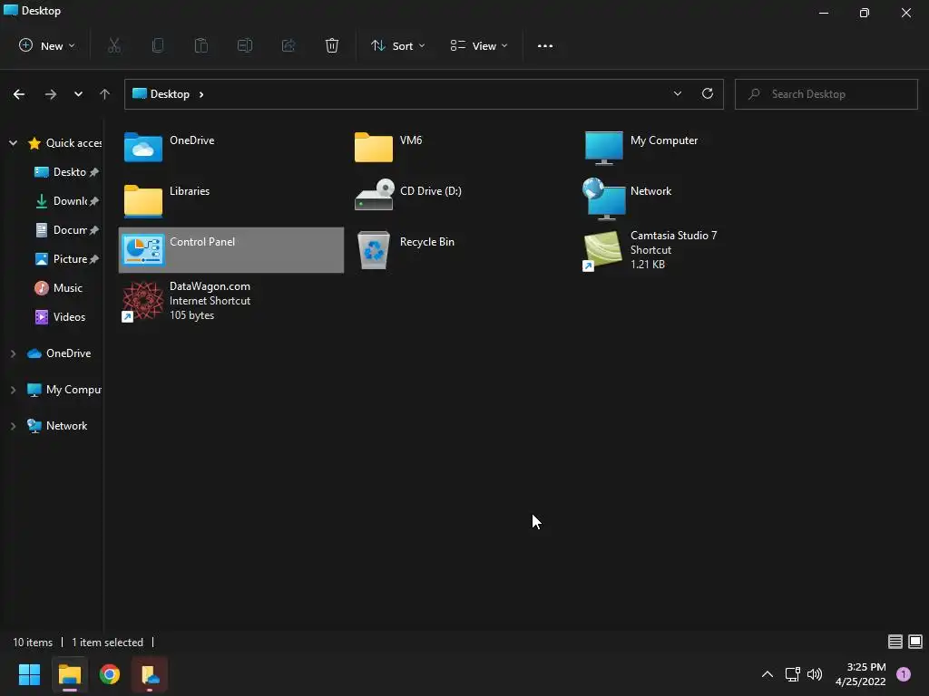Screen dimensions: 929x696
Task: Collapse the Quick access section
Action: point(13,143)
